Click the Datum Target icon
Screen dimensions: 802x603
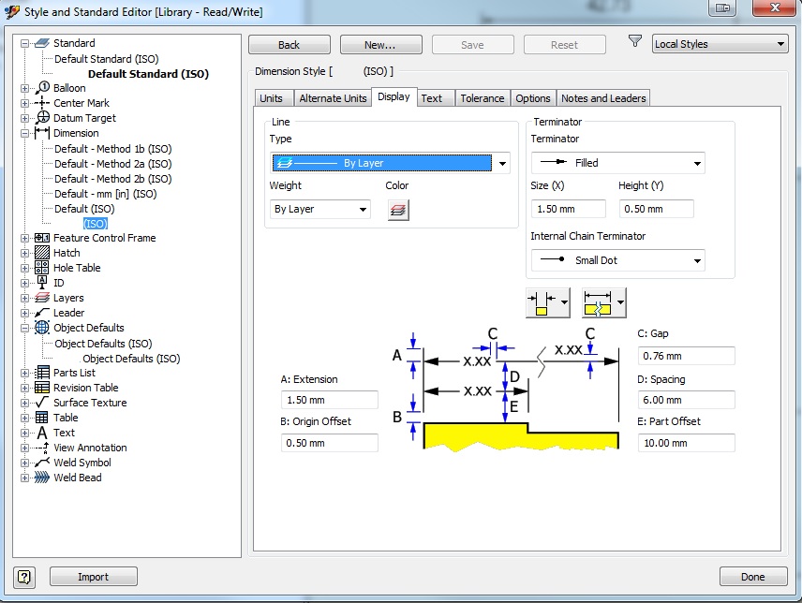coord(42,118)
